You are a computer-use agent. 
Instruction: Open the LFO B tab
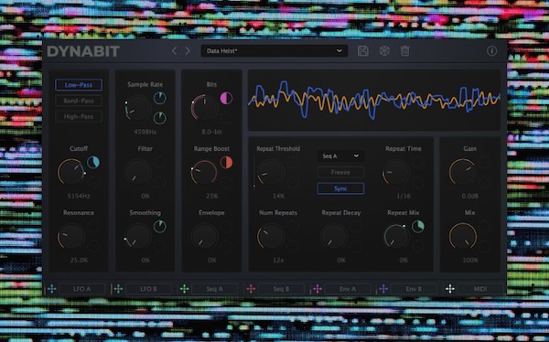tap(148, 289)
